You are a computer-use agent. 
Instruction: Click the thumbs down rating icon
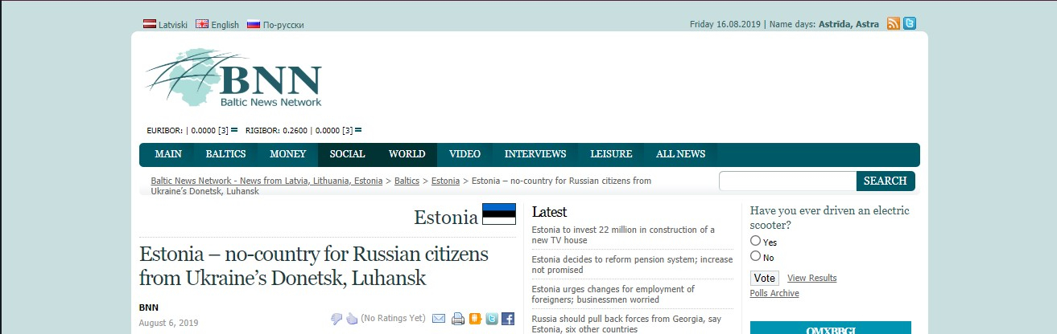point(337,319)
